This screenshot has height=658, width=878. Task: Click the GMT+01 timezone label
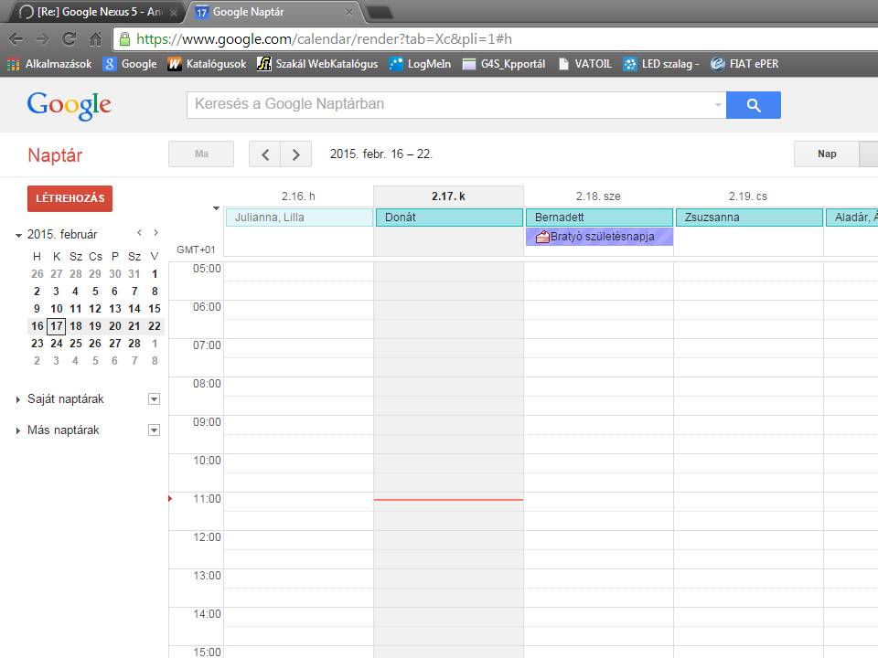click(196, 249)
